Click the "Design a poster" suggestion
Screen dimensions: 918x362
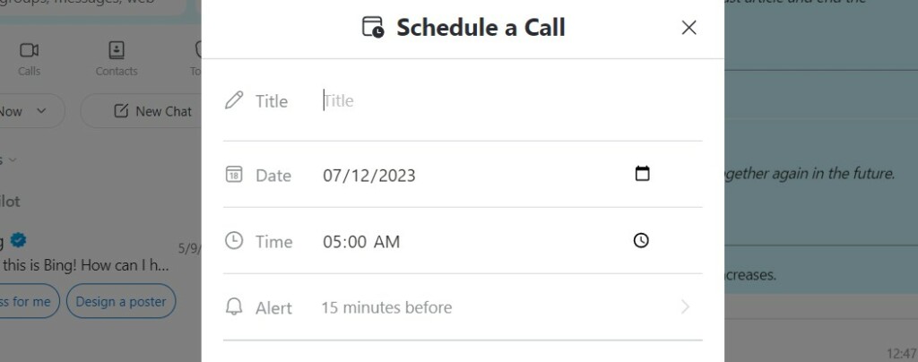click(x=121, y=302)
